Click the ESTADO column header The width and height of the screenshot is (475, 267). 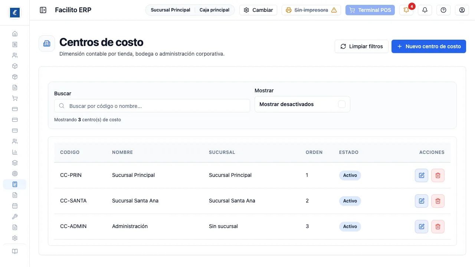point(349,152)
